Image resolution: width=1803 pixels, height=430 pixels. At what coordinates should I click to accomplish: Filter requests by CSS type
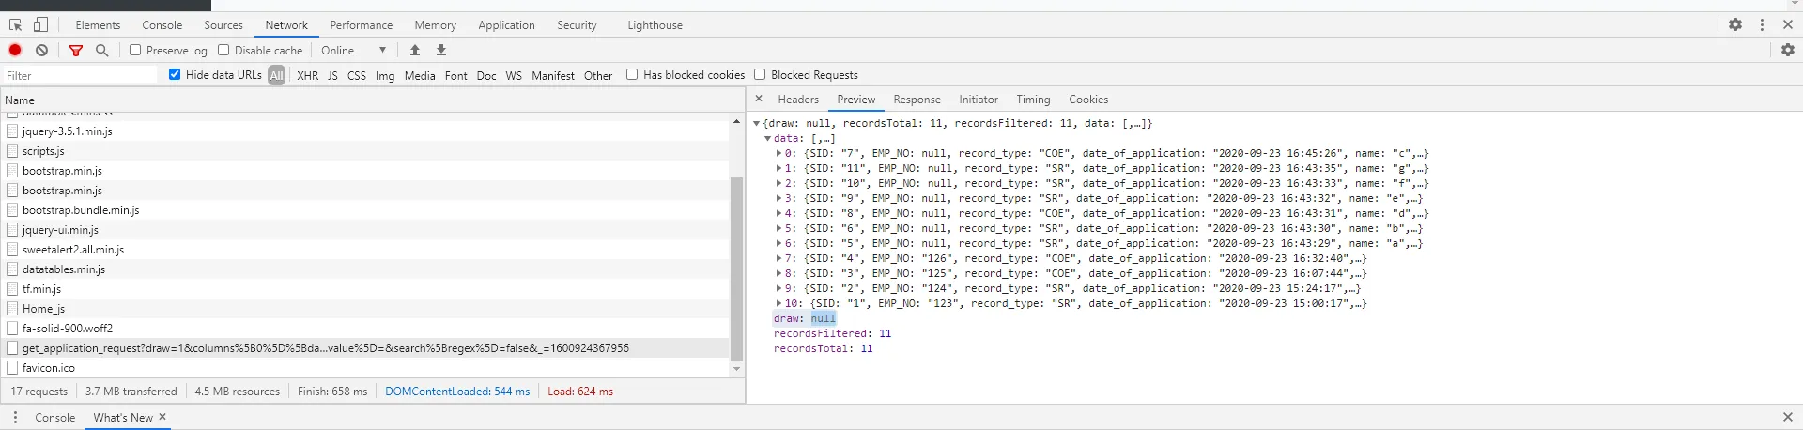pos(357,75)
